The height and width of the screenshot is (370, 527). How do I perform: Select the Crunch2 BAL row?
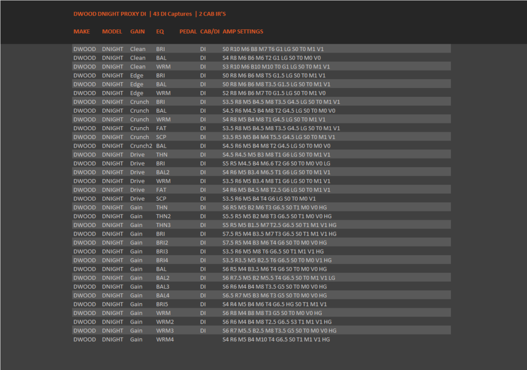pyautogui.click(x=261, y=146)
